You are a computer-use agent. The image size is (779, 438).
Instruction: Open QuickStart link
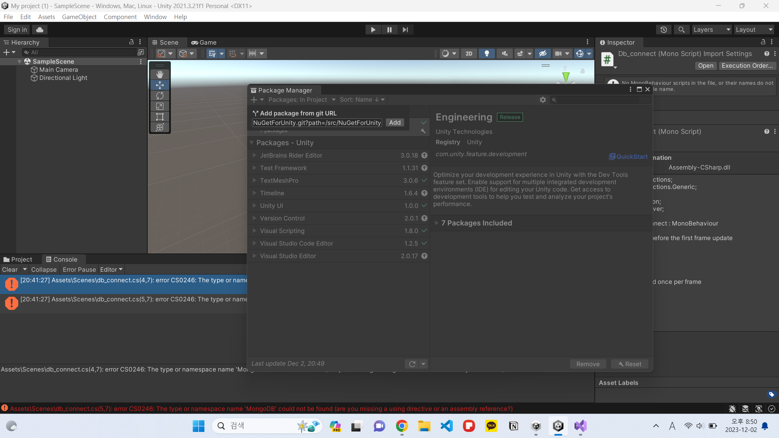628,157
